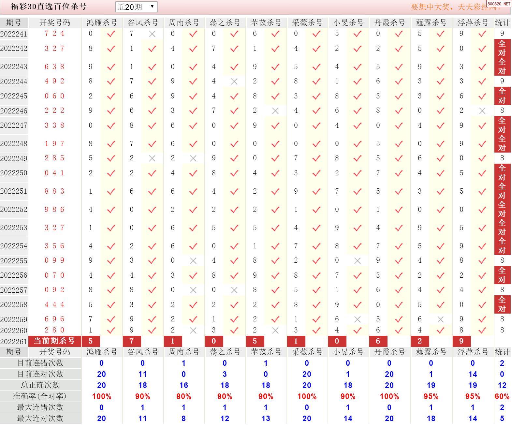Open the 近20期 period dropdown
The height and width of the screenshot is (427, 512).
[x=136, y=7]
